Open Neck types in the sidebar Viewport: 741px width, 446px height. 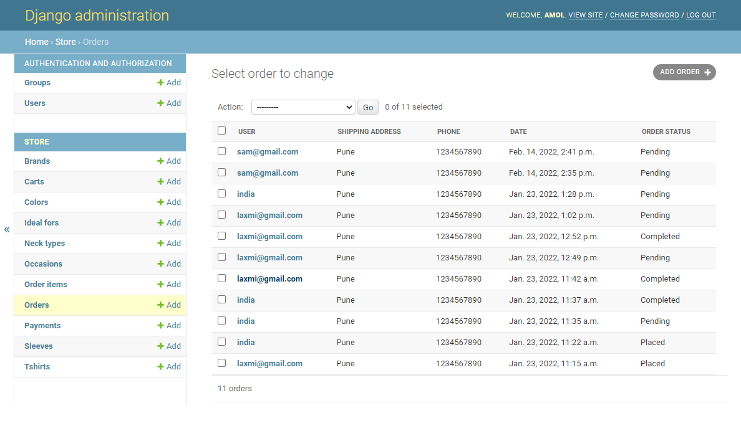[45, 244]
